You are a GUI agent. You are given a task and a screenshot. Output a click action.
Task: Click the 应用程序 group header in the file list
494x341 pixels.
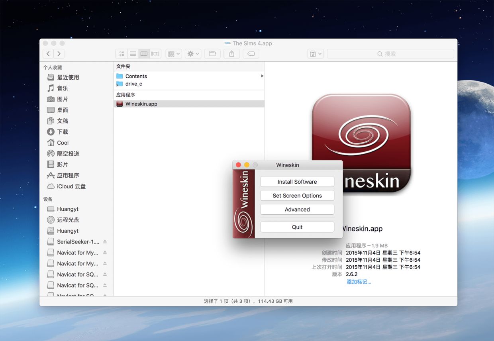(x=125, y=95)
